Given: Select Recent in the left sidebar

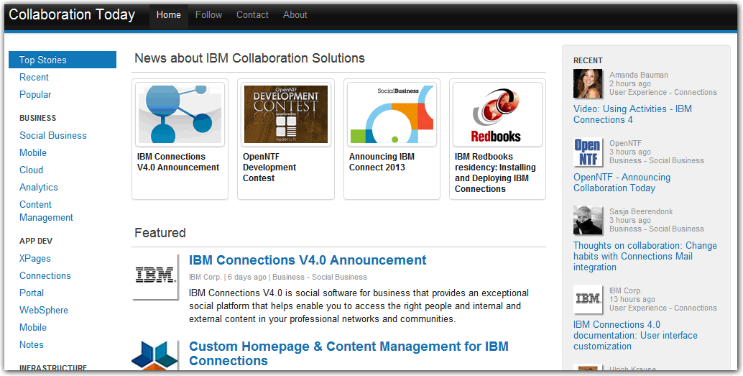Looking at the screenshot, I should click(x=34, y=78).
